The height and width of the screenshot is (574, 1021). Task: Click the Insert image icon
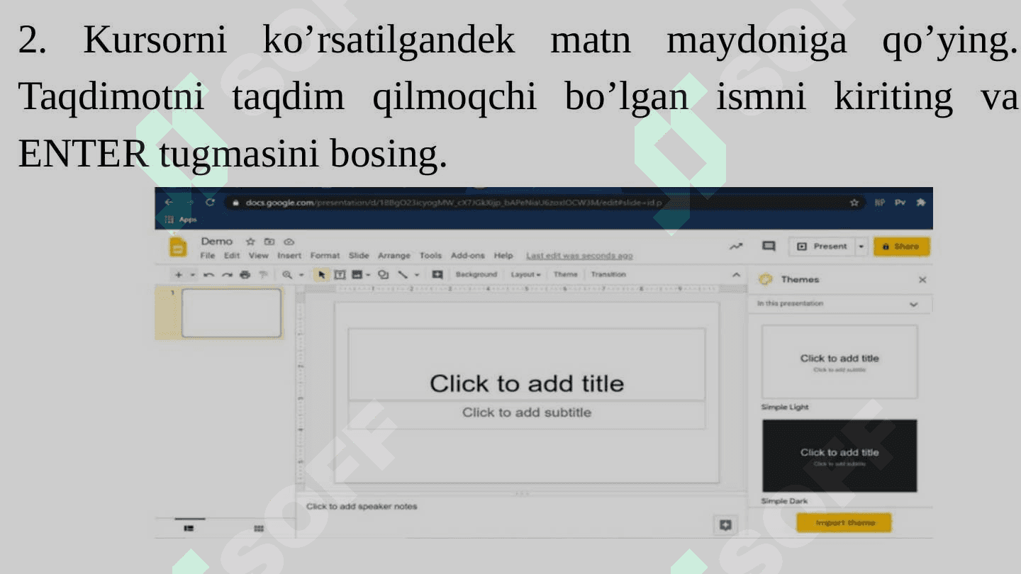(x=357, y=275)
